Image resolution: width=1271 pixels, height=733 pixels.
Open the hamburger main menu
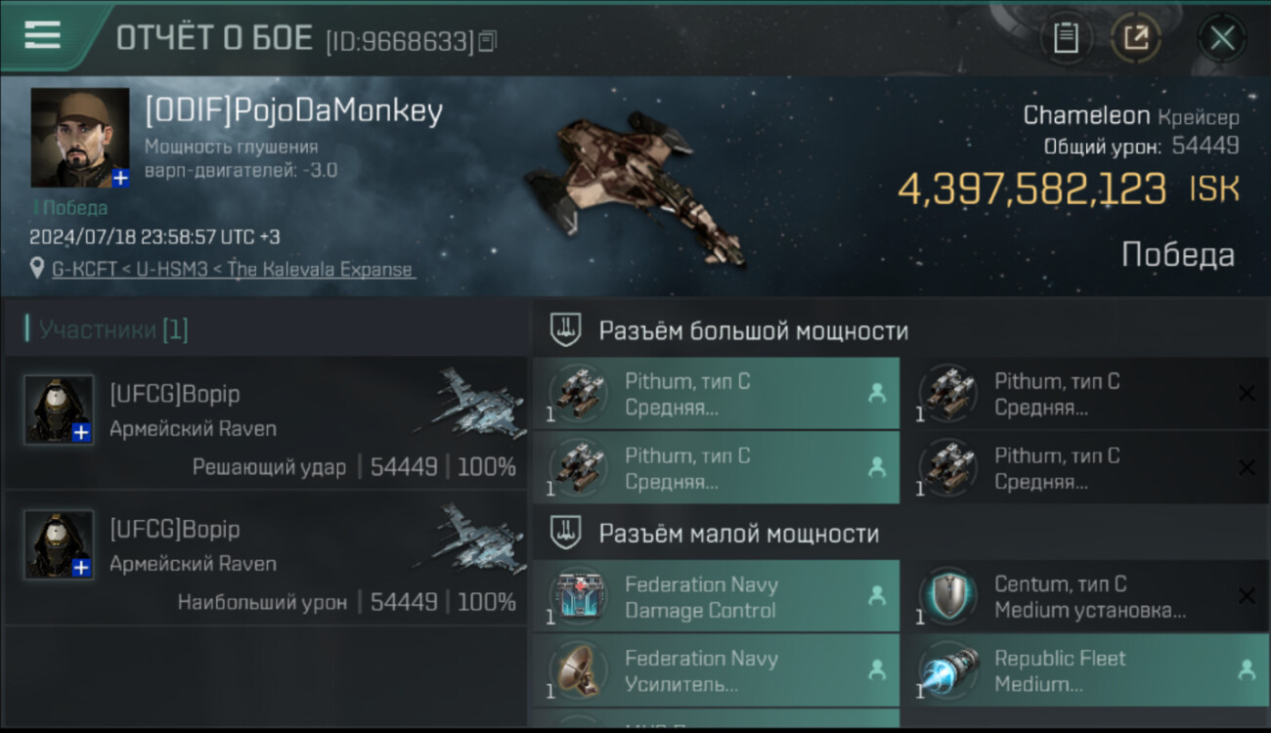pos(43,35)
